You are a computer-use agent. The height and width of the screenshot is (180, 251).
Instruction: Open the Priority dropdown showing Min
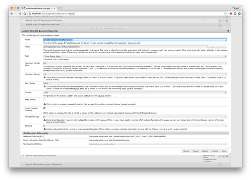click(x=135, y=93)
